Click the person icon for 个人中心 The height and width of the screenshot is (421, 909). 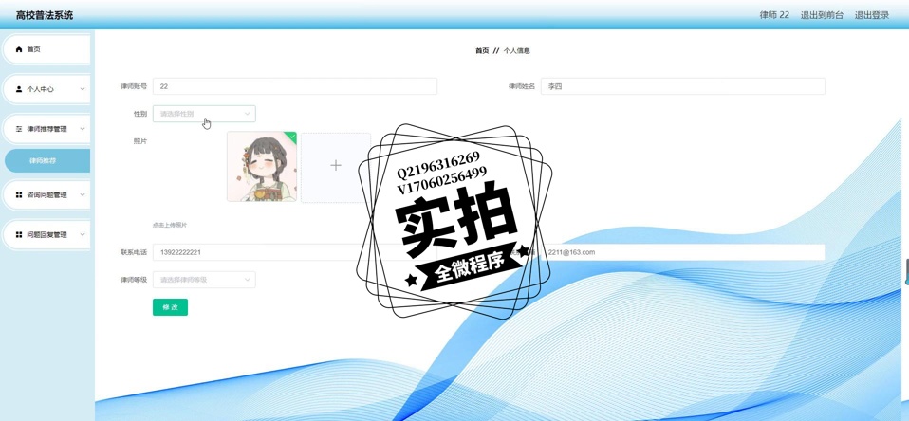(x=19, y=89)
